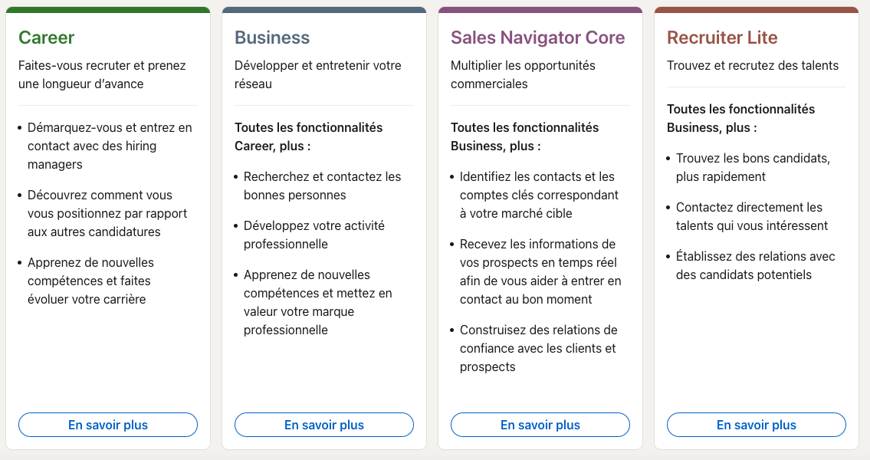Viewport: 870px width, 460px height.
Task: Click the "Démarquez-vous" hiring managers bullet
Action: pyautogui.click(x=110, y=146)
